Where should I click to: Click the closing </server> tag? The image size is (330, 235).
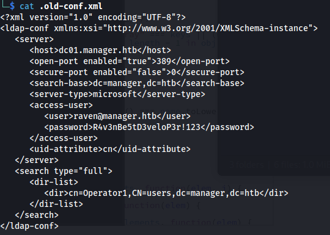click(37, 160)
